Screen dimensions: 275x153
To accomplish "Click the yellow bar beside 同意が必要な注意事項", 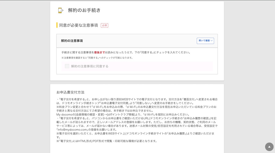I will [x=57, y=25].
